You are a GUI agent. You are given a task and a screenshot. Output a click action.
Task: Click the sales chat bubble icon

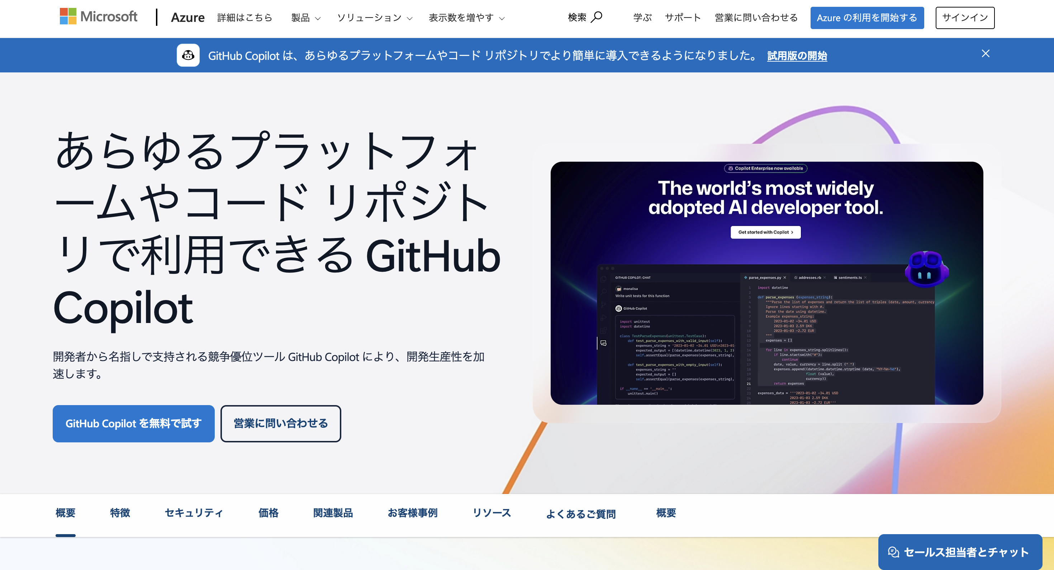click(893, 552)
